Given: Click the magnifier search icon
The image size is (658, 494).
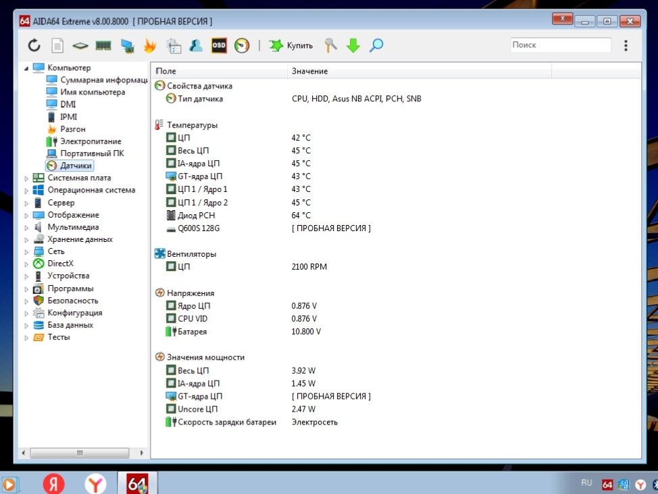Looking at the screenshot, I should point(376,46).
